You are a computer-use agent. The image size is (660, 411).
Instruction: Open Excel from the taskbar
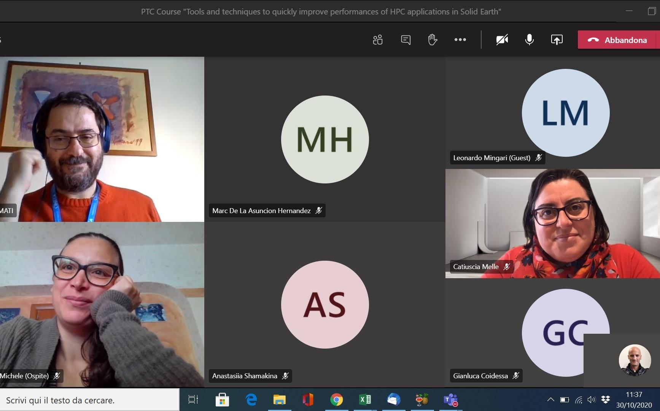[x=365, y=400]
